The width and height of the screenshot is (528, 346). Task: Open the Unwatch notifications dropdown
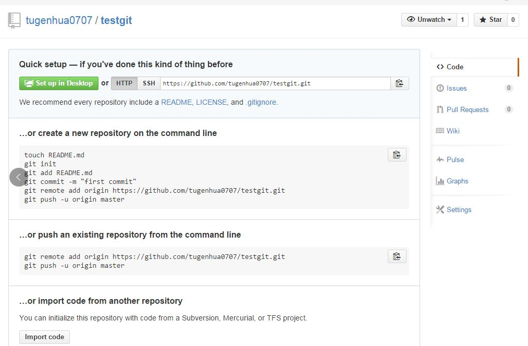pos(429,20)
